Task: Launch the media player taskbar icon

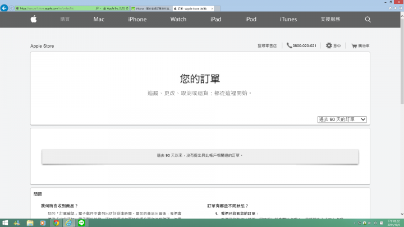Action: (x=43, y=223)
